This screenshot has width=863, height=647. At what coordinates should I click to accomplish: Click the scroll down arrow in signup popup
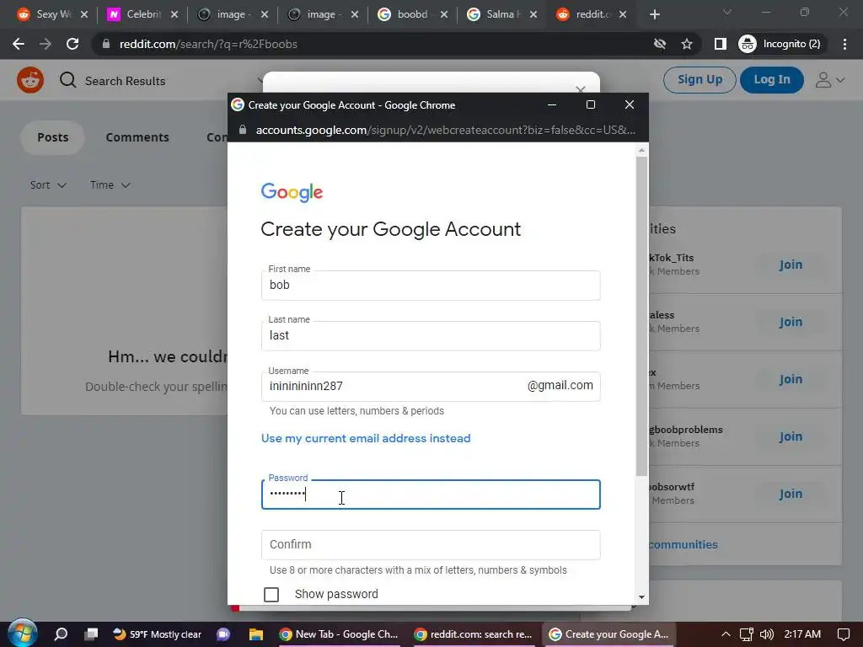point(641,597)
